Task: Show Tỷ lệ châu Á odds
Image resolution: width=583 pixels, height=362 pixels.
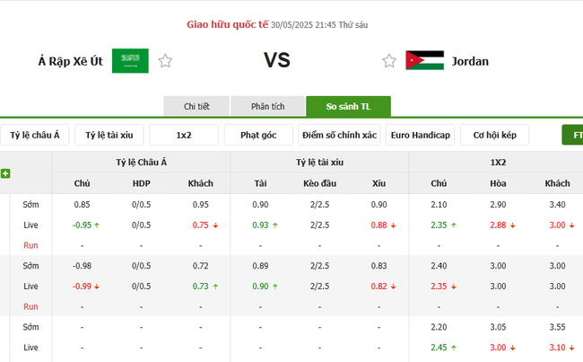Action: [x=35, y=136]
